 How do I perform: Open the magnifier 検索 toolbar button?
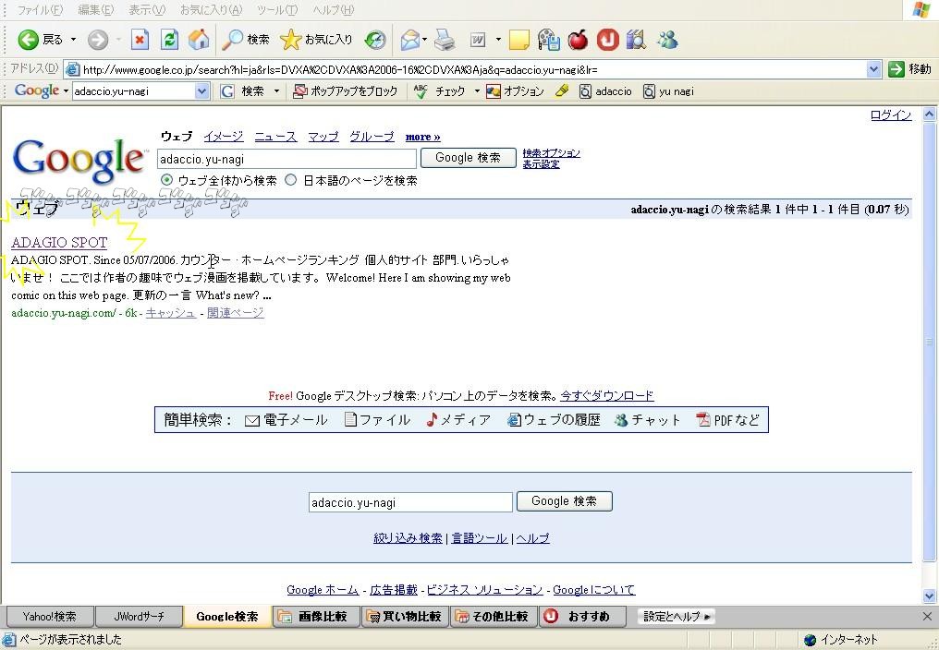[x=246, y=40]
